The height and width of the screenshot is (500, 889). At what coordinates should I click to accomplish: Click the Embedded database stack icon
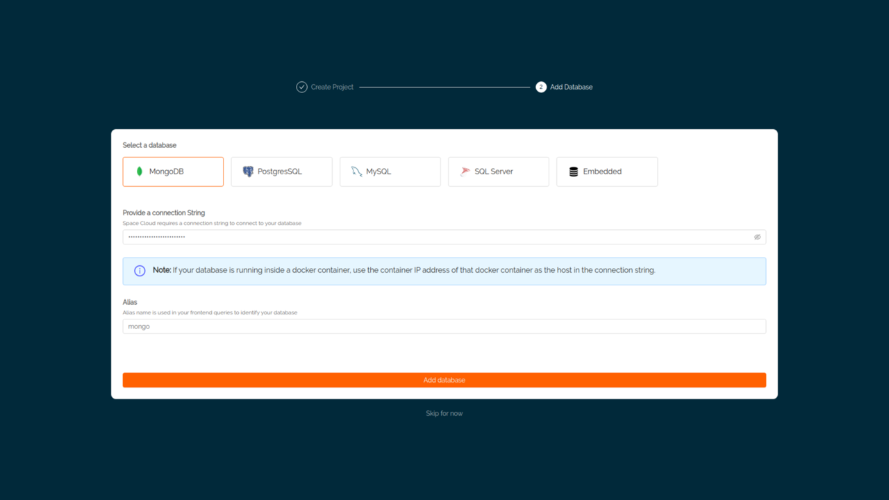(x=572, y=171)
